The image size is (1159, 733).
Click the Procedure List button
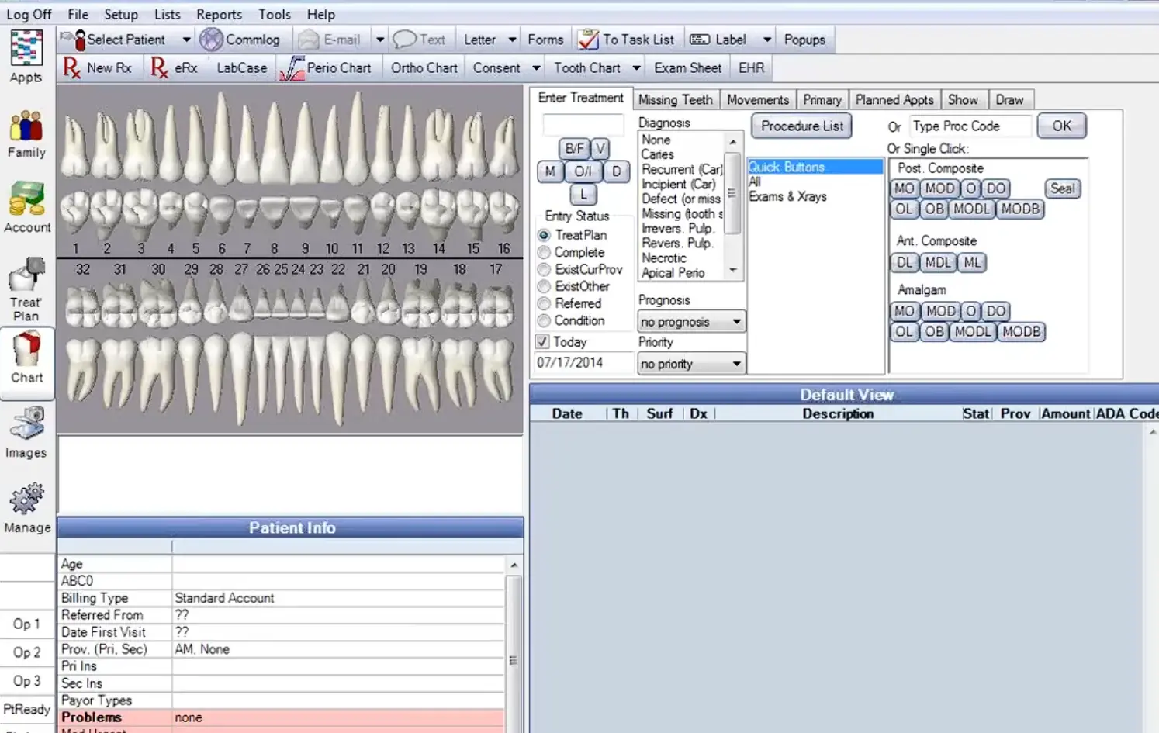pyautogui.click(x=801, y=126)
